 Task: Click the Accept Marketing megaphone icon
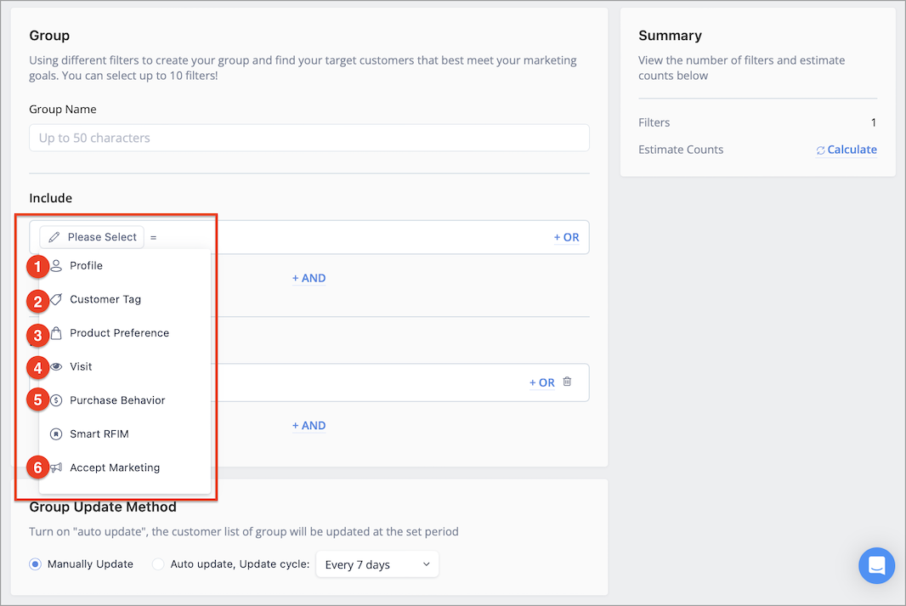56,467
